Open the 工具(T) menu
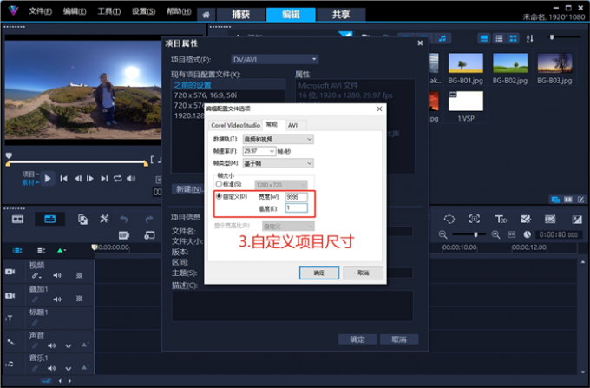 point(109,11)
